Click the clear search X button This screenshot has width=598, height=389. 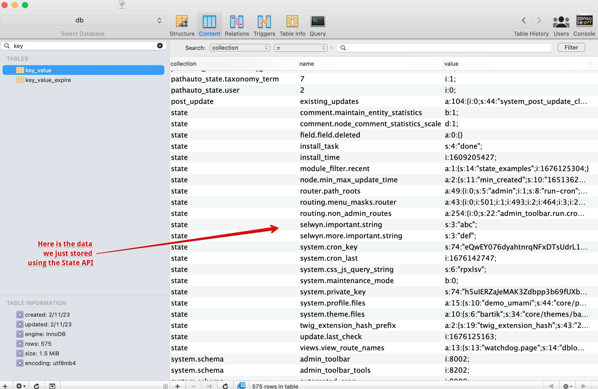click(160, 47)
